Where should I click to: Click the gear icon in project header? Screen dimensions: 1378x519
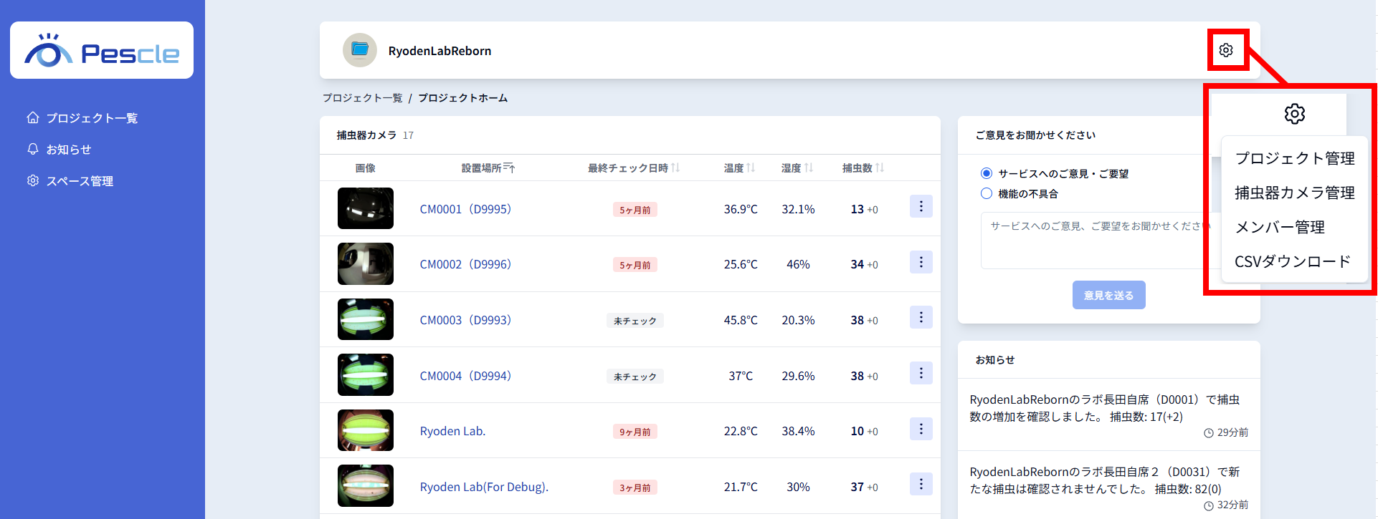[x=1225, y=50]
